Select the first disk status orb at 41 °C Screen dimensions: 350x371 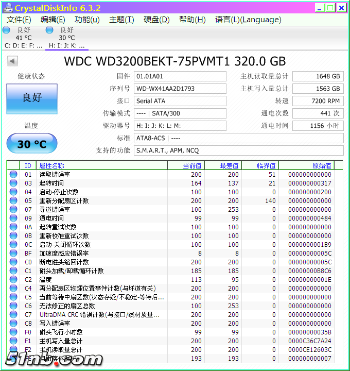pos(6,30)
